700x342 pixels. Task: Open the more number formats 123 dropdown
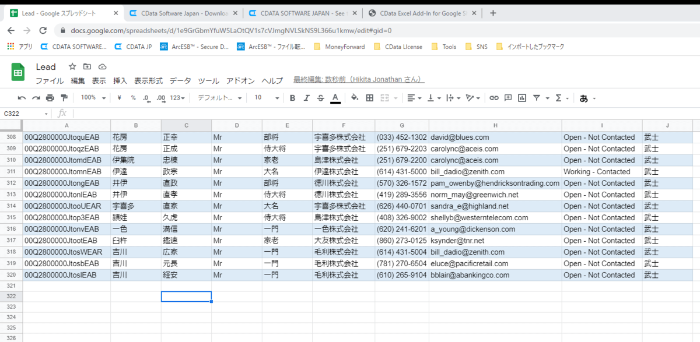[x=178, y=98]
